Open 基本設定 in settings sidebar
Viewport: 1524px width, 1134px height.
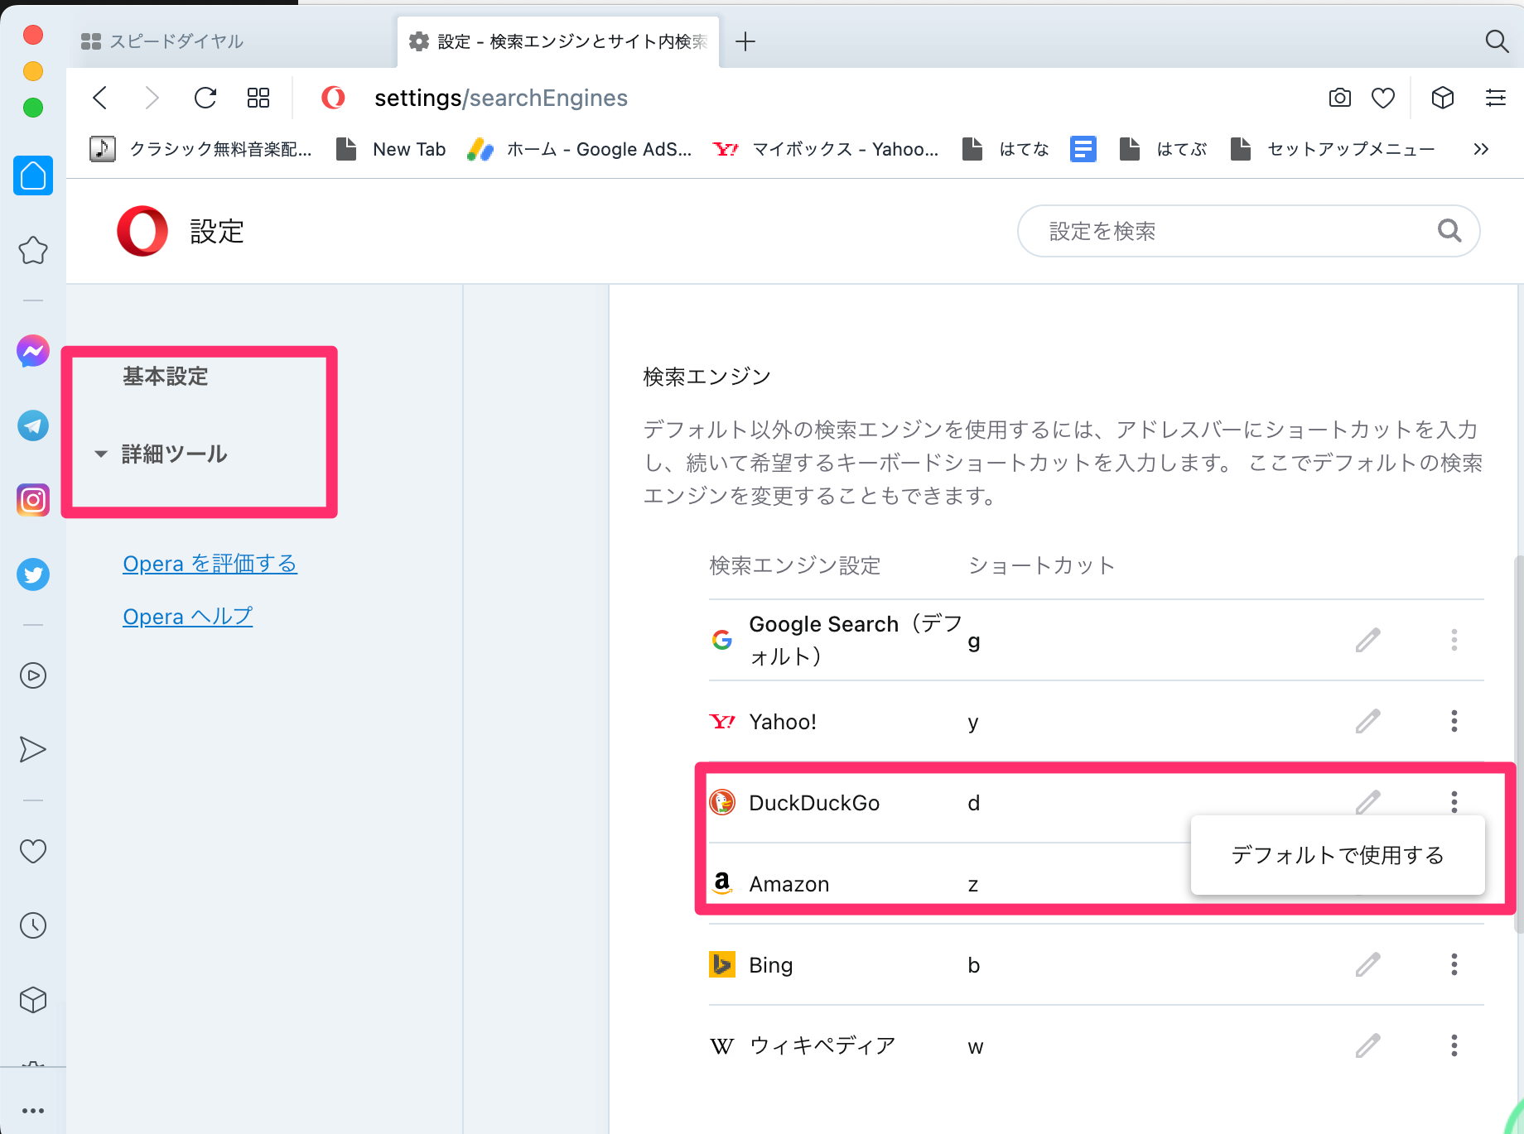166,377
